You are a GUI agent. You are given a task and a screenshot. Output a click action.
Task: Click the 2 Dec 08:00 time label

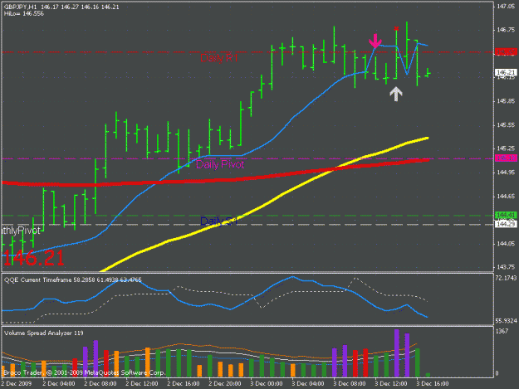[x=100, y=384]
